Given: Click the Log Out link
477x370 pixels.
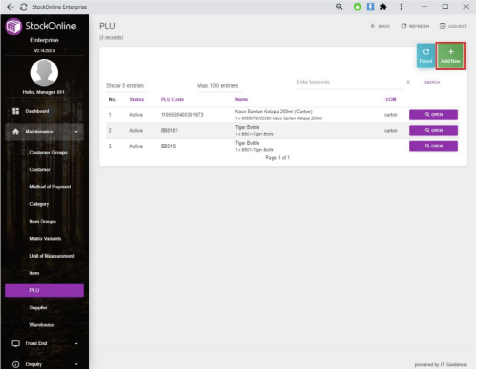Looking at the screenshot, I should (x=453, y=27).
